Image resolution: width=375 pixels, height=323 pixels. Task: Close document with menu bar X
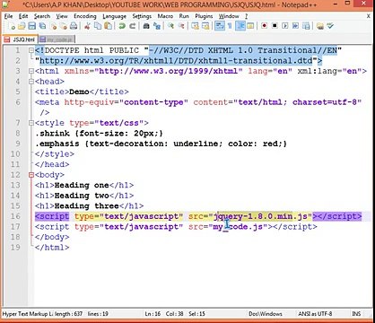pyautogui.click(x=369, y=16)
